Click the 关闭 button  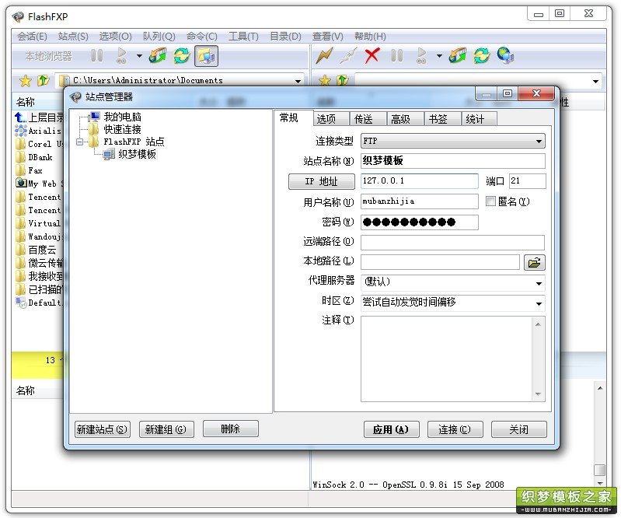coord(519,429)
